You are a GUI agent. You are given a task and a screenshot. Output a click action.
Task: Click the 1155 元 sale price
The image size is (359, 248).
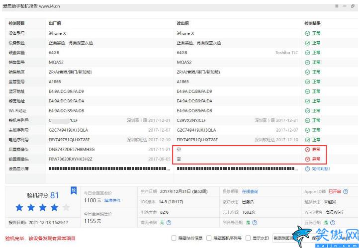[x=92, y=221]
